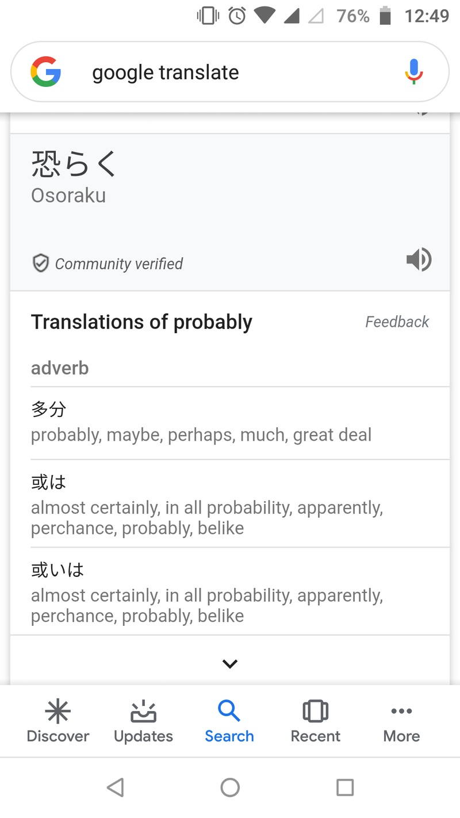The height and width of the screenshot is (818, 460).
Task: Tap the Google logo icon
Action: pos(46,72)
